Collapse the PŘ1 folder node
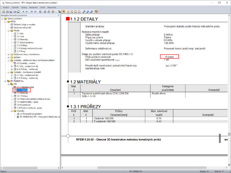This screenshot has height=173, width=231. click(9, 84)
